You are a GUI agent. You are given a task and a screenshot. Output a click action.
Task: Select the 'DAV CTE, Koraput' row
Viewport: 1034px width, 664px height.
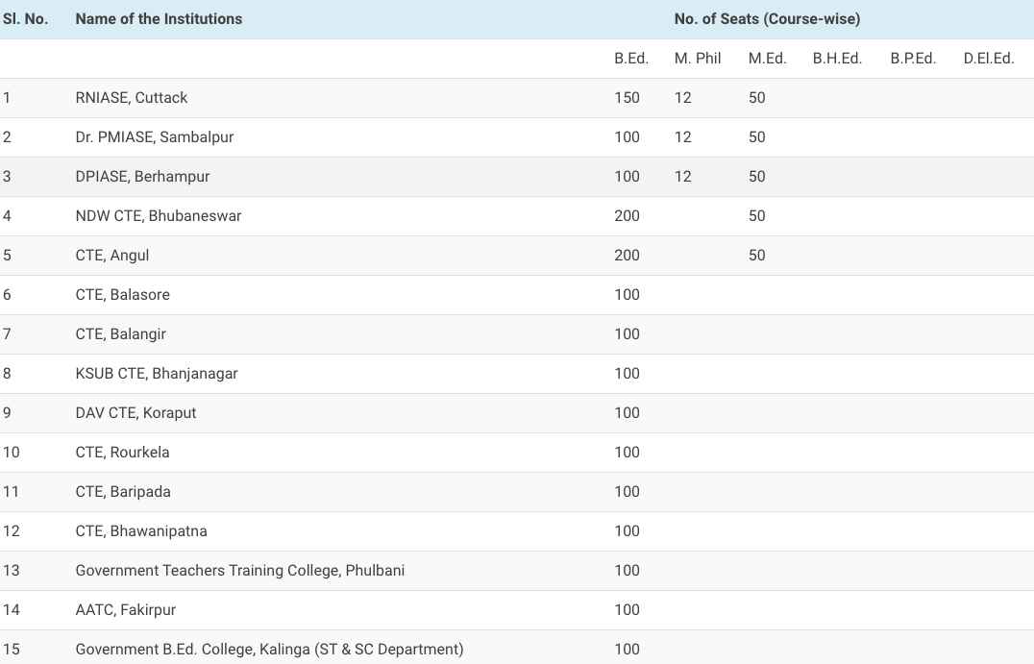[135, 413]
